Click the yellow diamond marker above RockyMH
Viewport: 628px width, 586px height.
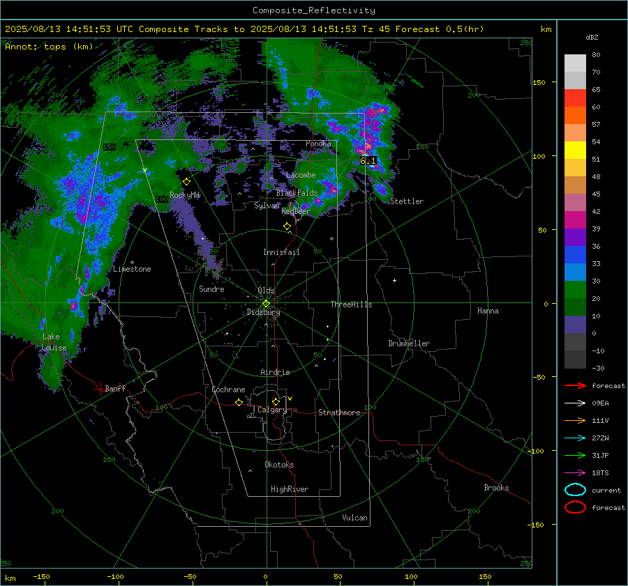click(186, 182)
